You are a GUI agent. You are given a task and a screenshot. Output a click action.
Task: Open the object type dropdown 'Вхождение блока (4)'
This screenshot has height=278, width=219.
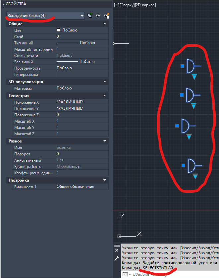click(x=45, y=16)
